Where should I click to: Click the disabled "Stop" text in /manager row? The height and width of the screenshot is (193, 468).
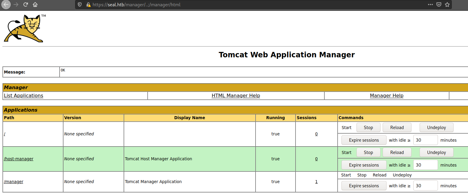[x=362, y=175]
